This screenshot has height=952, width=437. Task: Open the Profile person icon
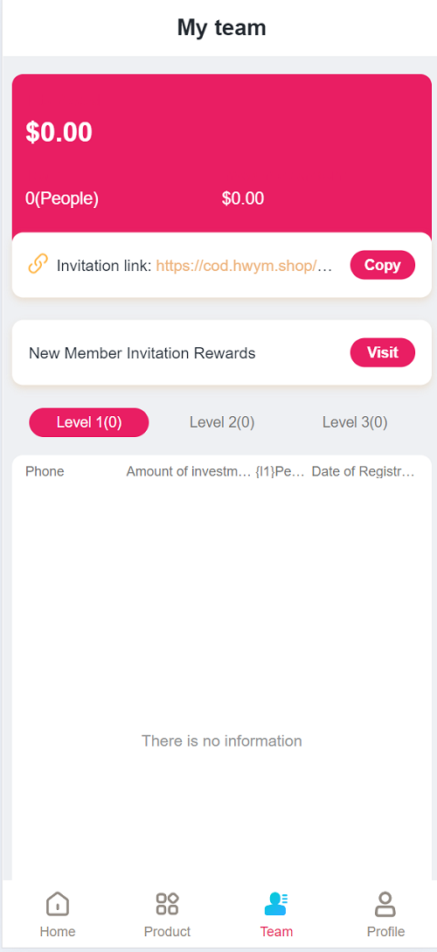385,903
